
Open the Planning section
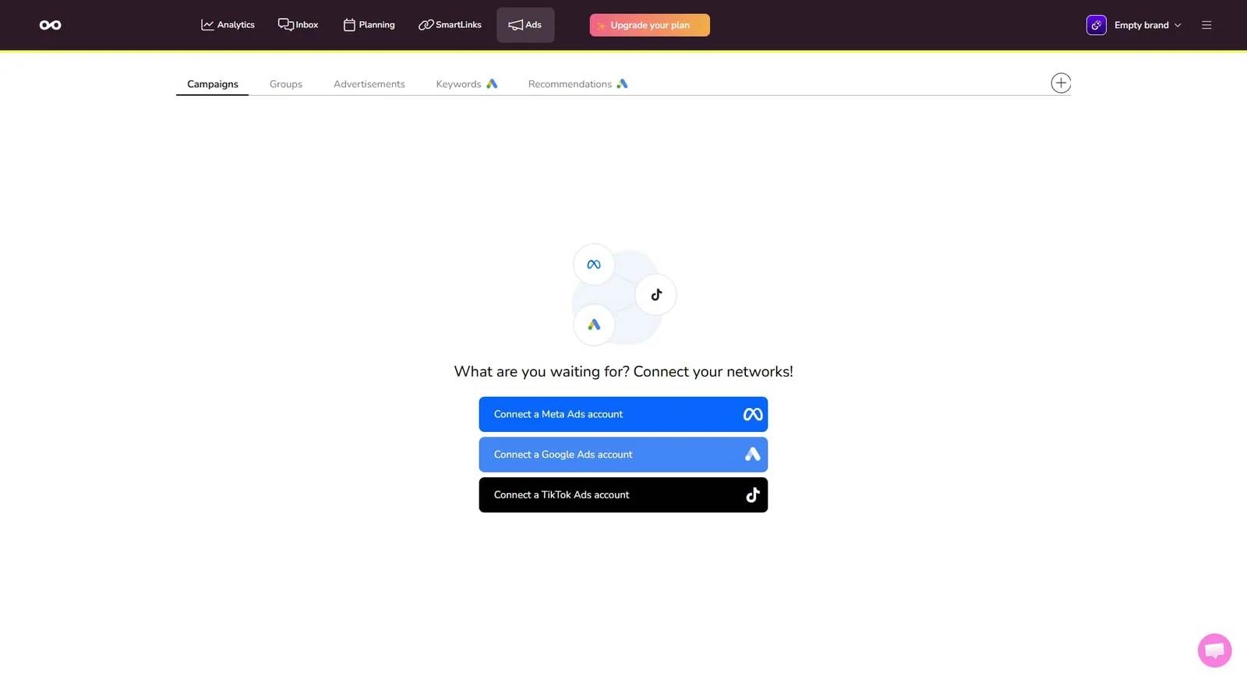pos(369,25)
